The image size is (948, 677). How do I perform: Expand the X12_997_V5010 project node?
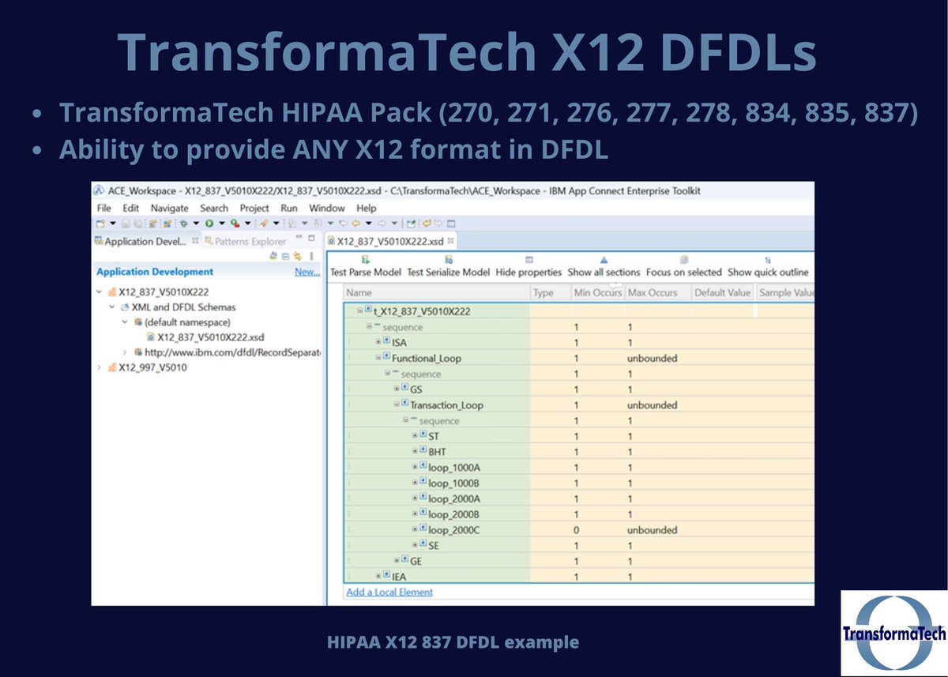click(100, 367)
